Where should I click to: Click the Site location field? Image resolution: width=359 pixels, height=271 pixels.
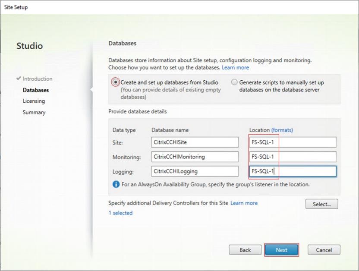point(292,142)
